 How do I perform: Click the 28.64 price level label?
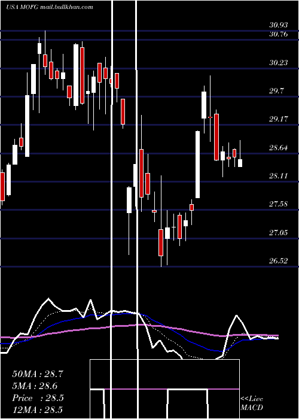pos(279,147)
